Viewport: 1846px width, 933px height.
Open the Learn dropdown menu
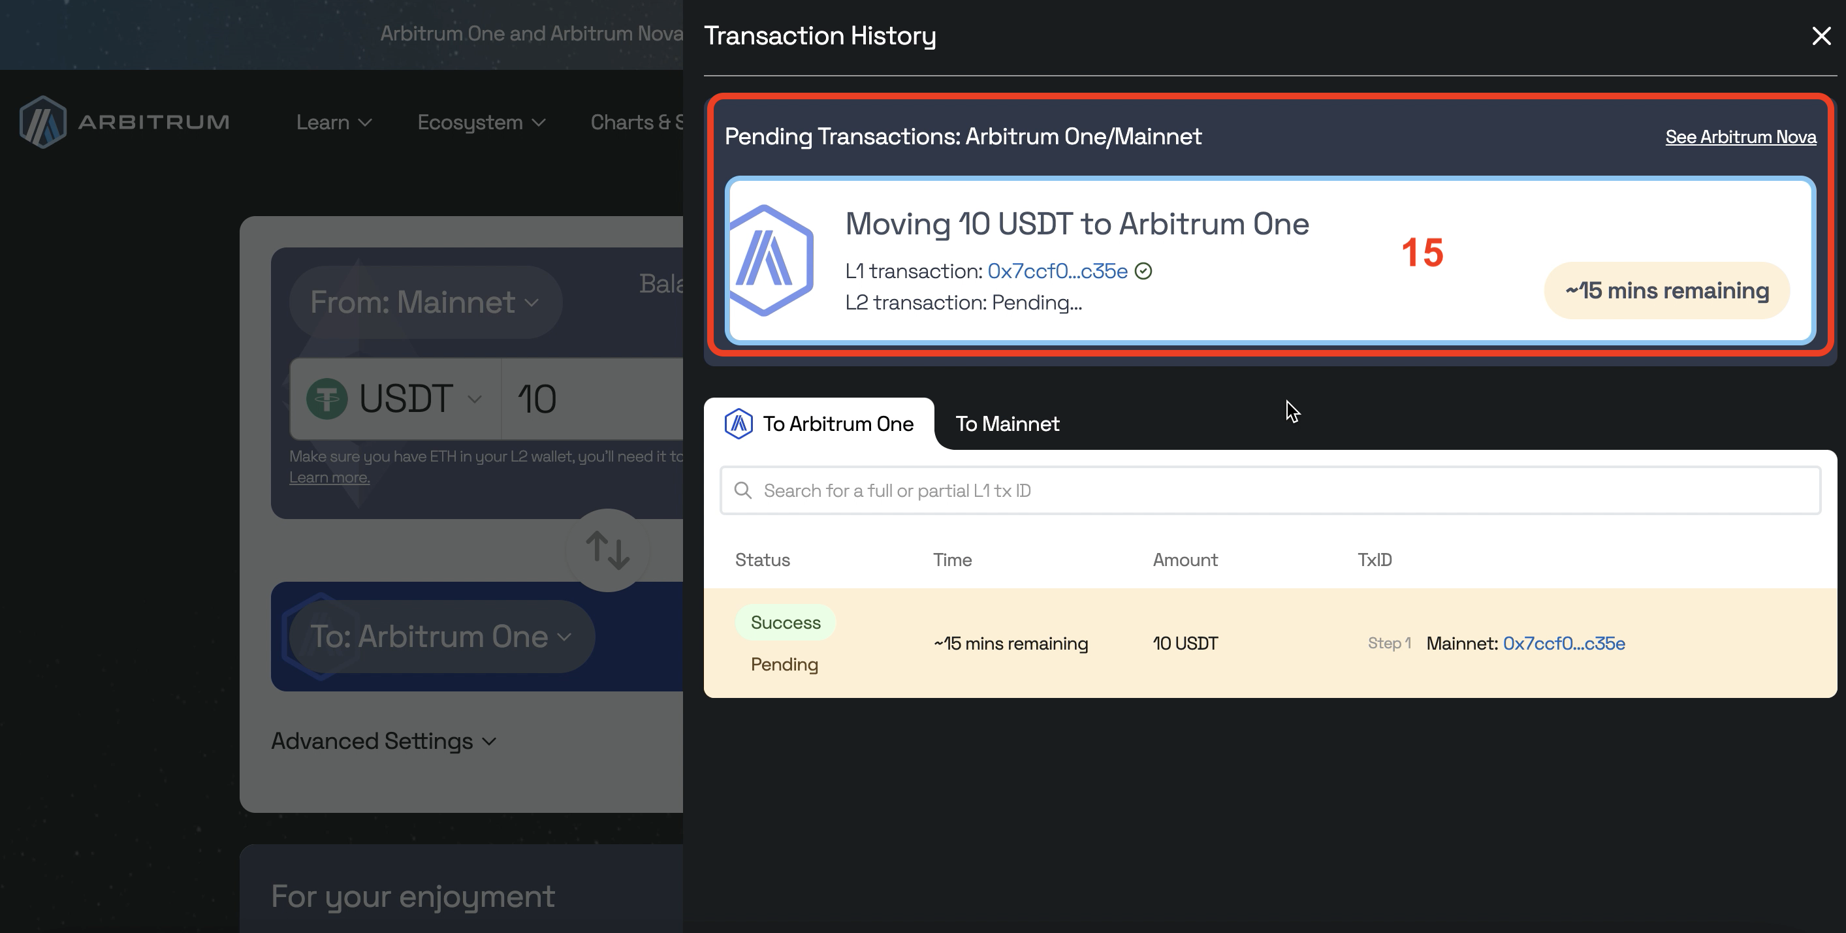pyautogui.click(x=334, y=123)
